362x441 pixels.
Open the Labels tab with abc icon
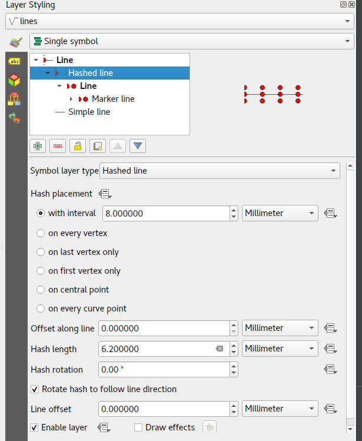point(14,61)
